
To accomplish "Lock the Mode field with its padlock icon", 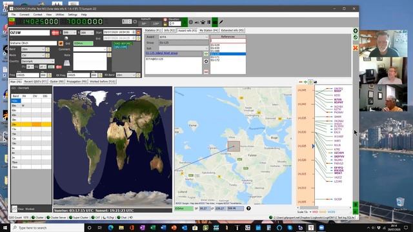I will [48, 55].
